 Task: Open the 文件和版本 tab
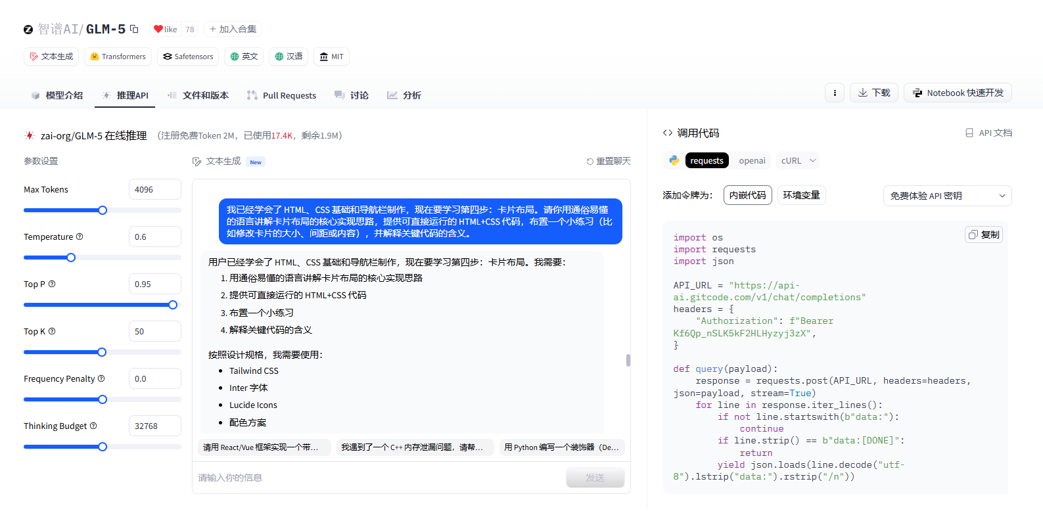point(198,95)
